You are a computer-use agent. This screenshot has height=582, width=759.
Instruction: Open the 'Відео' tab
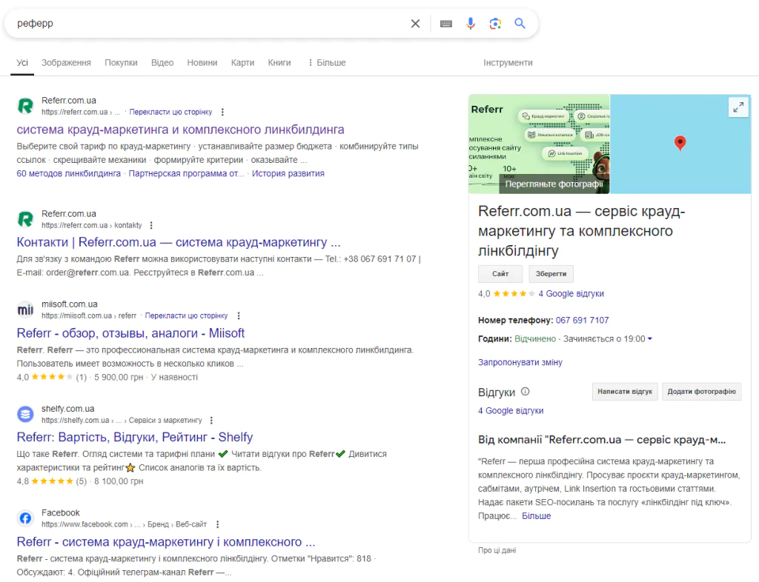(162, 63)
